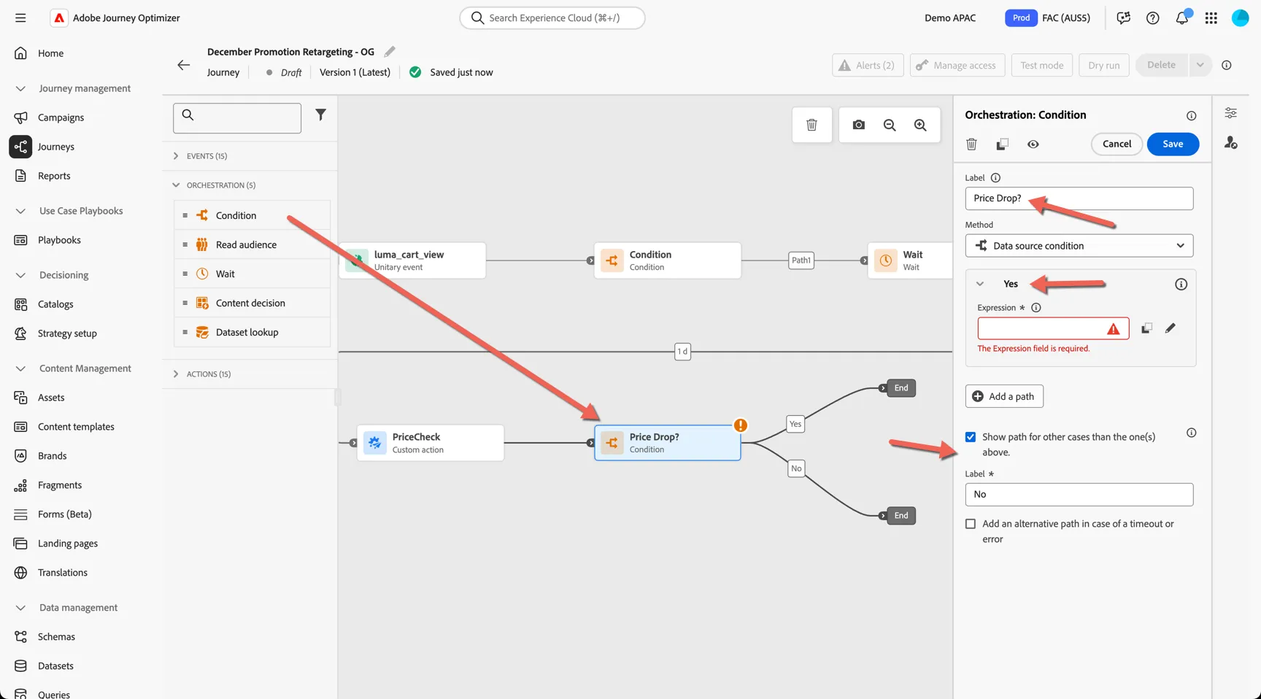
Task: Open the Expression editor pencil icon
Action: pyautogui.click(x=1171, y=328)
